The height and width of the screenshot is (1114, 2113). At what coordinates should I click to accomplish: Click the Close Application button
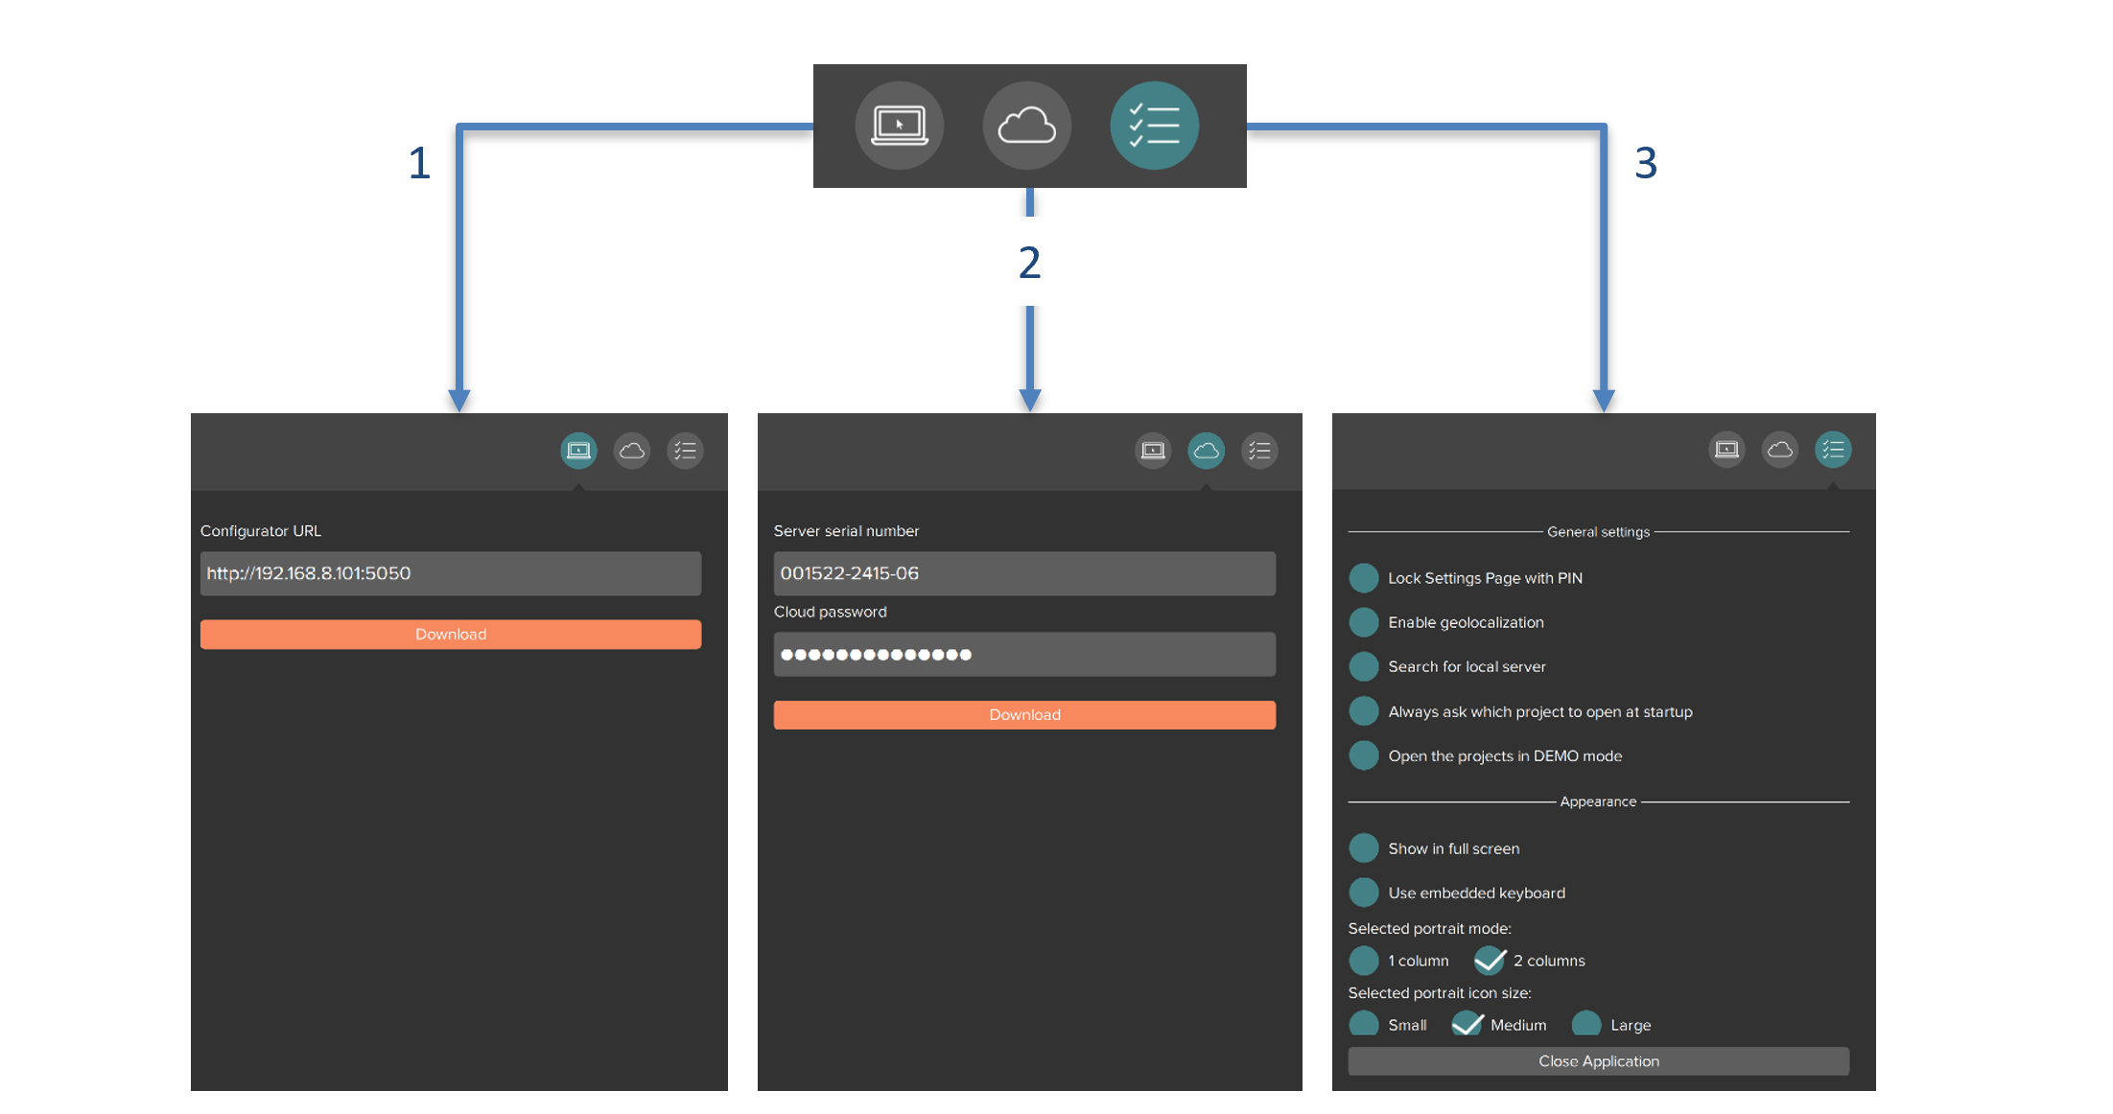1599,1061
